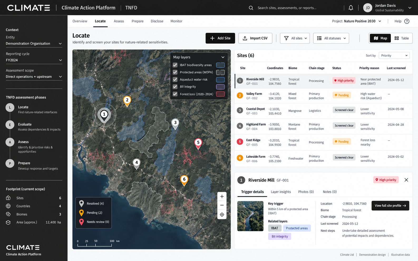
Task: Go to the Disclose tab
Action: tap(157, 21)
